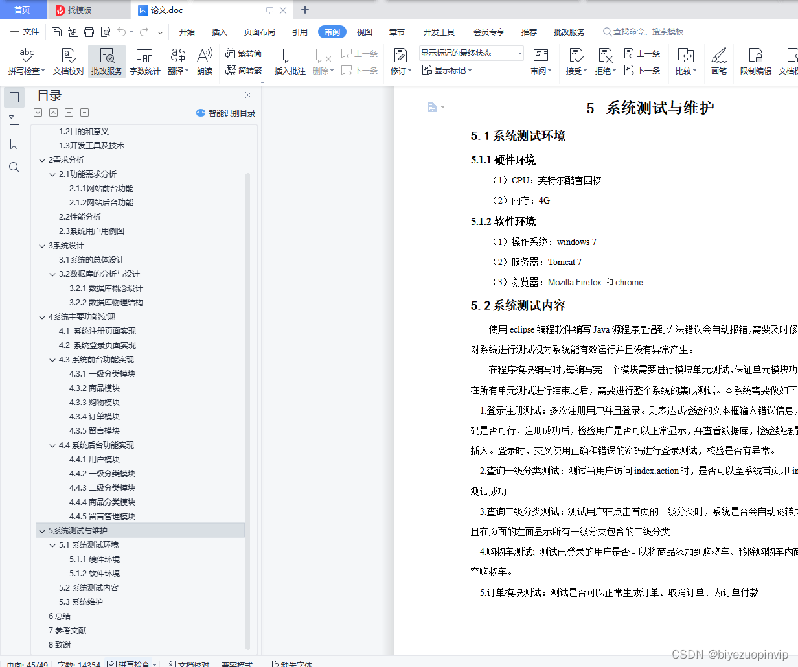The image size is (798, 667).
Task: Select 4.3.3 购物模块 in outline
Action: pos(95,403)
